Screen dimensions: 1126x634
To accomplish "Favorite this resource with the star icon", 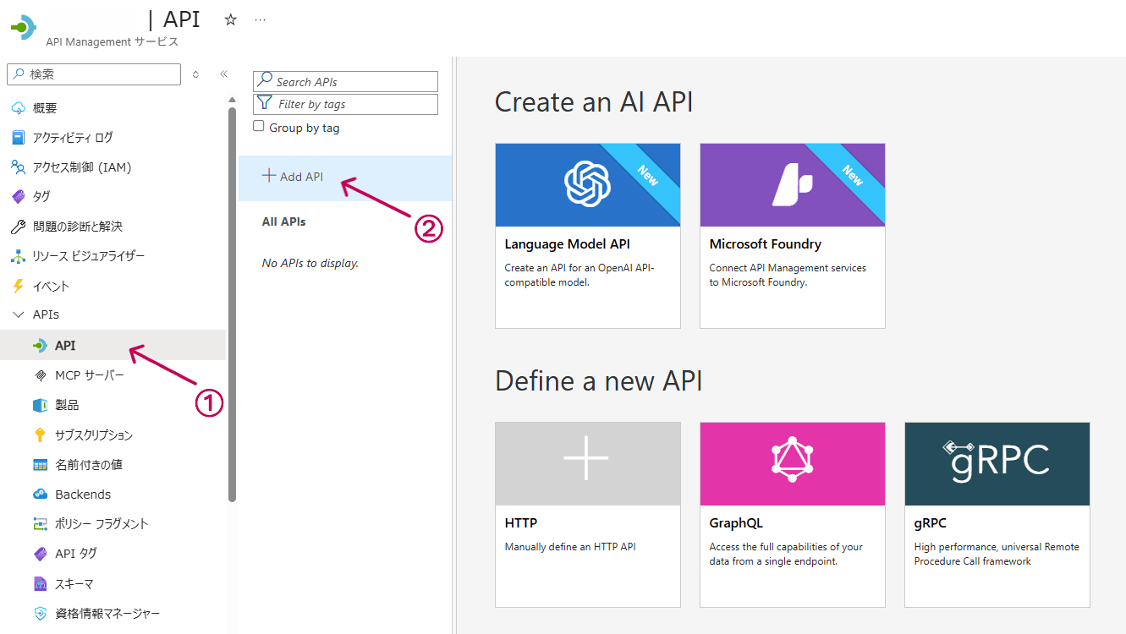I will 230,20.
